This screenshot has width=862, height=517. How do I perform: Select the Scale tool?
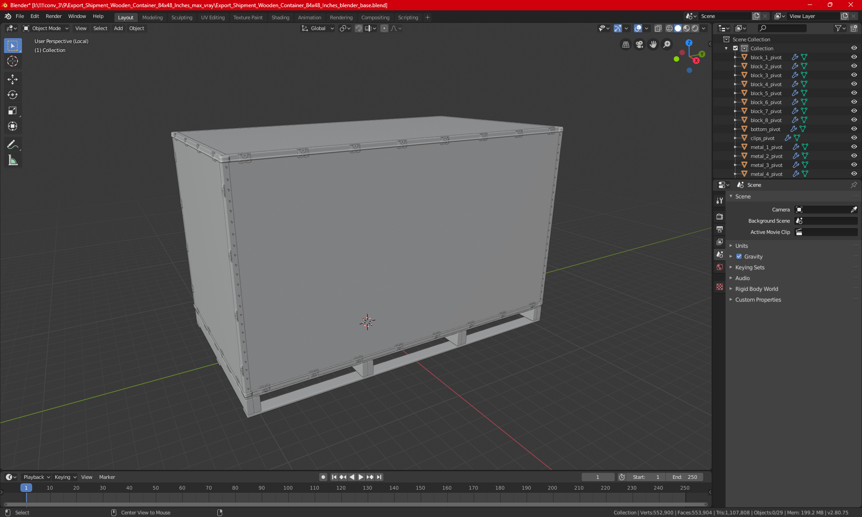(x=13, y=110)
